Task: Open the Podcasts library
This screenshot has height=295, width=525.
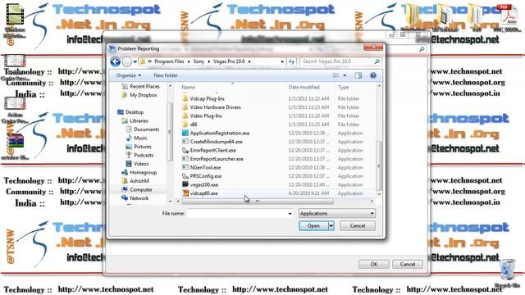Action: [139, 155]
